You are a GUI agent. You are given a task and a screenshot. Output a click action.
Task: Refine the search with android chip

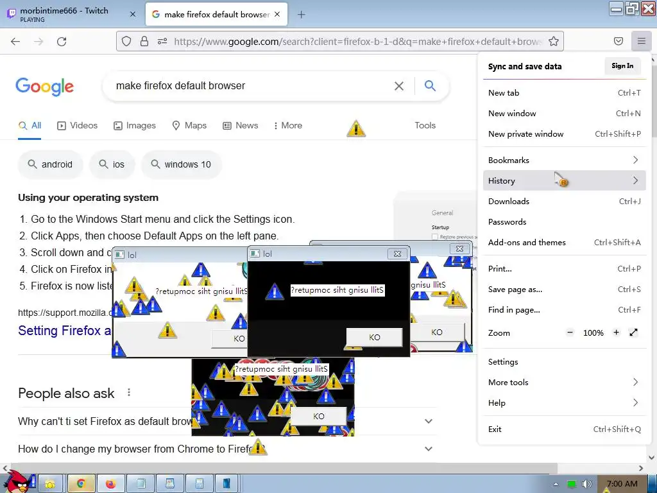pyautogui.click(x=50, y=164)
